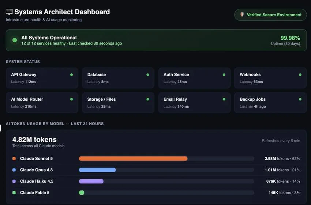Click the shield icon in Verified Secure badge
The width and height of the screenshot is (311, 205).
242,15
